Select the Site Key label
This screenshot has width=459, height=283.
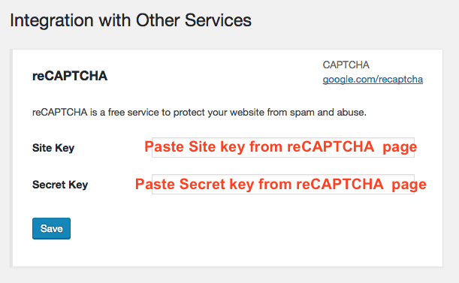click(53, 148)
